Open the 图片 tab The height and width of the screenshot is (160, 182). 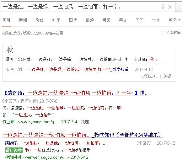coord(73,20)
